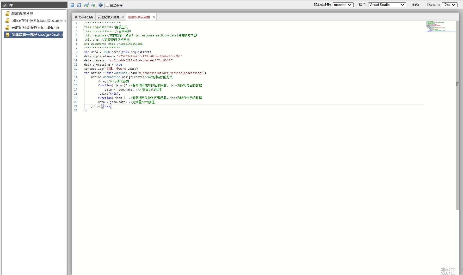Click the Save As floppy disk icon
Image resolution: width=463 pixels, height=275 pixels.
coord(79,5)
